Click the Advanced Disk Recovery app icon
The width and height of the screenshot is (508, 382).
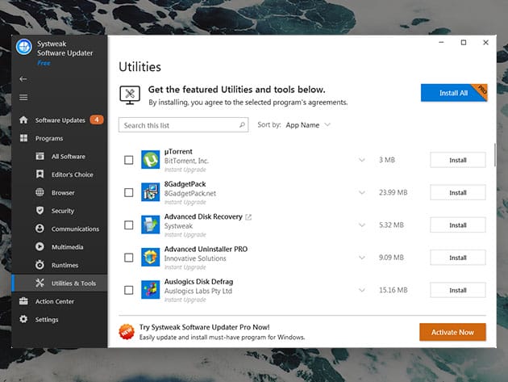150,225
